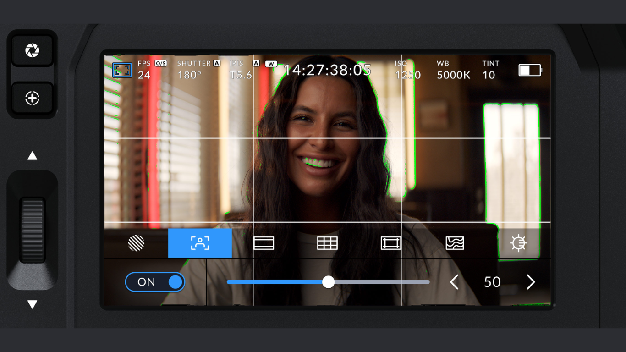Tap the FPS 24 indicator
This screenshot has width=626, height=352.
point(152,70)
